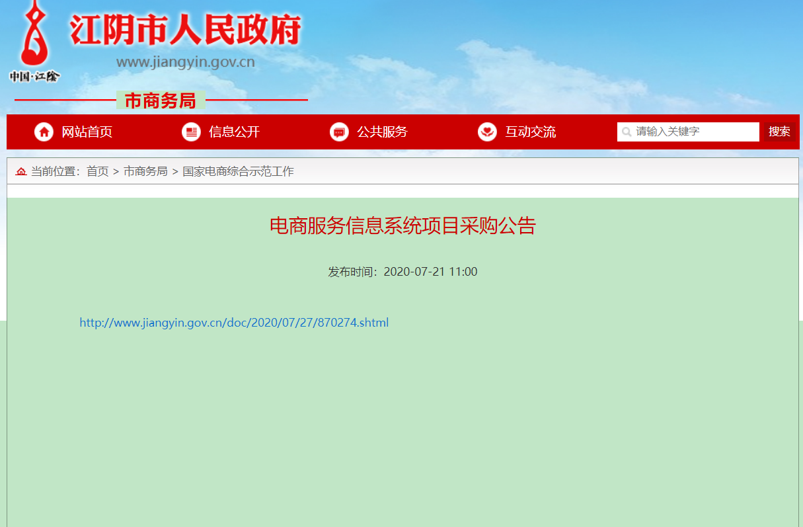Focus the 请输入关键字 search field
Image resolution: width=803 pixels, height=527 pixels.
(695, 132)
